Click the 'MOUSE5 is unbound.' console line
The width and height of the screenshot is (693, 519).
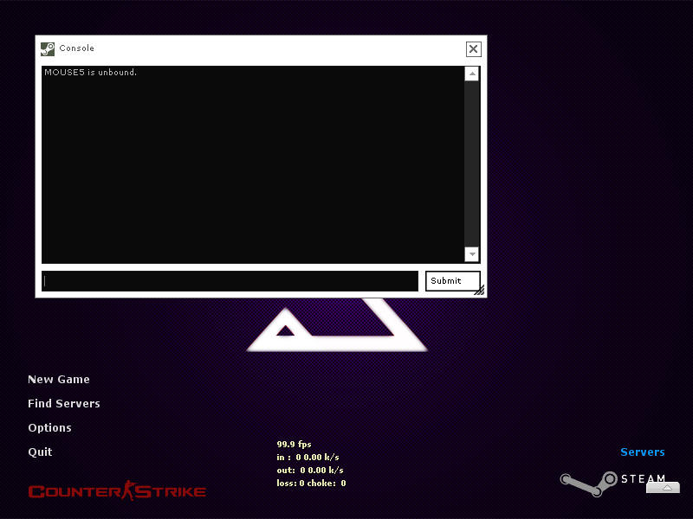pyautogui.click(x=91, y=73)
